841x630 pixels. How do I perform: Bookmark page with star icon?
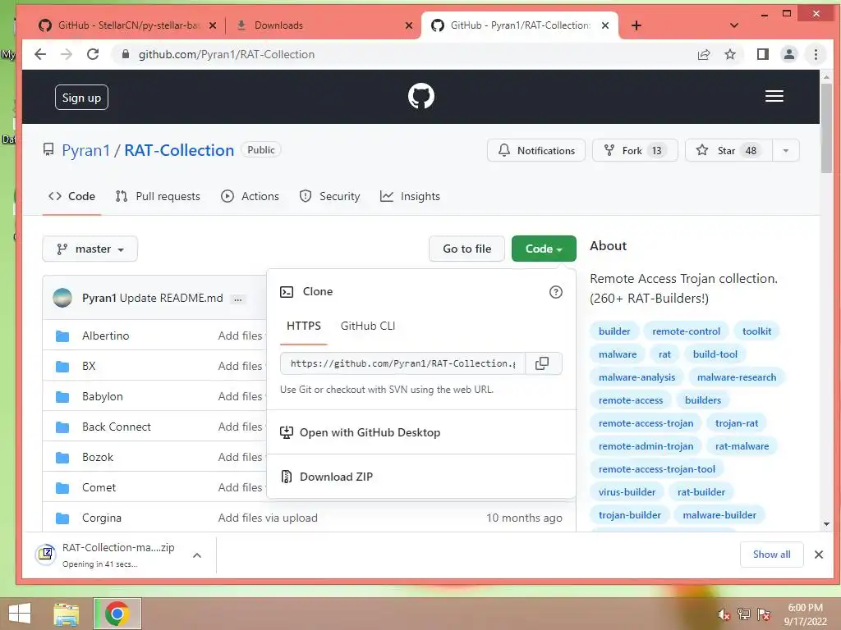[730, 54]
